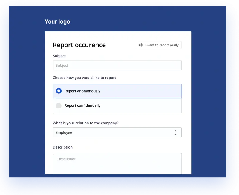This screenshot has width=239, height=195.
Task: Focus the Description text area
Action: pos(117,164)
